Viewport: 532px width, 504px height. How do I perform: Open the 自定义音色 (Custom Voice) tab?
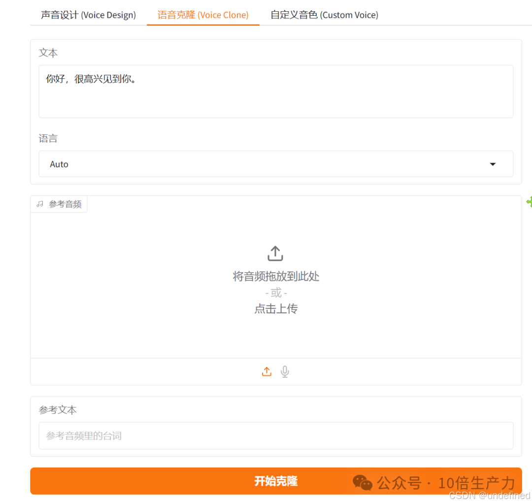pos(324,15)
